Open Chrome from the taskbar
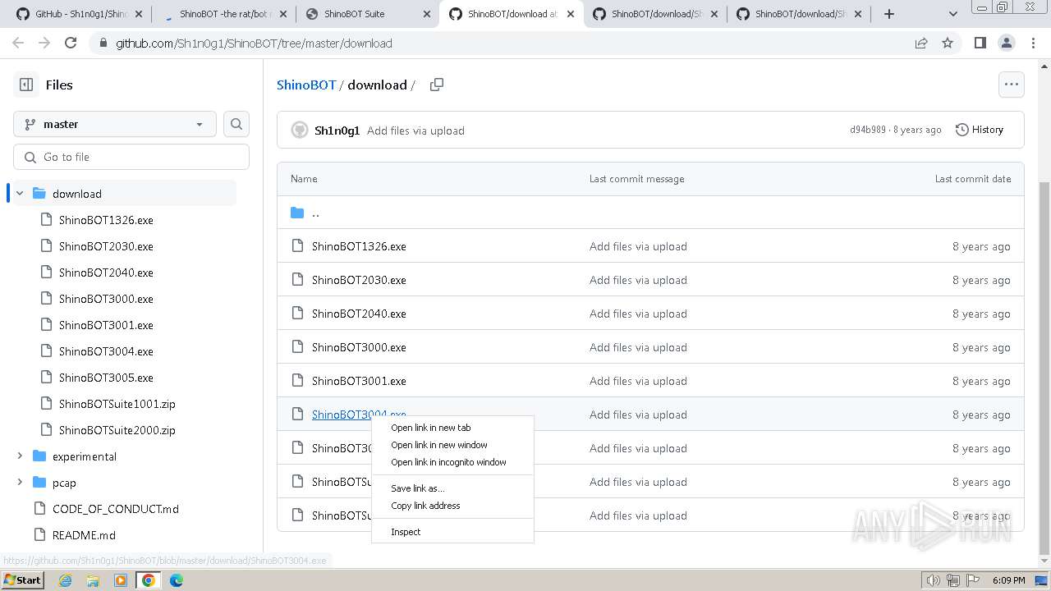 point(149,580)
